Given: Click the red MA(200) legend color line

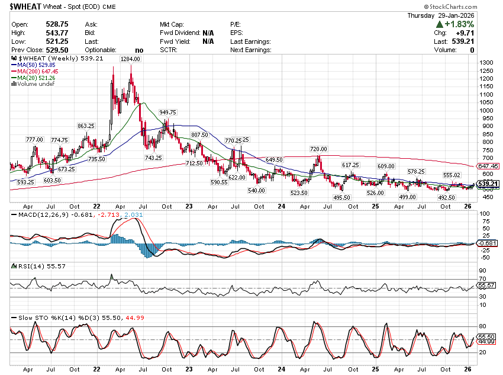Looking at the screenshot, I should point(12,72).
